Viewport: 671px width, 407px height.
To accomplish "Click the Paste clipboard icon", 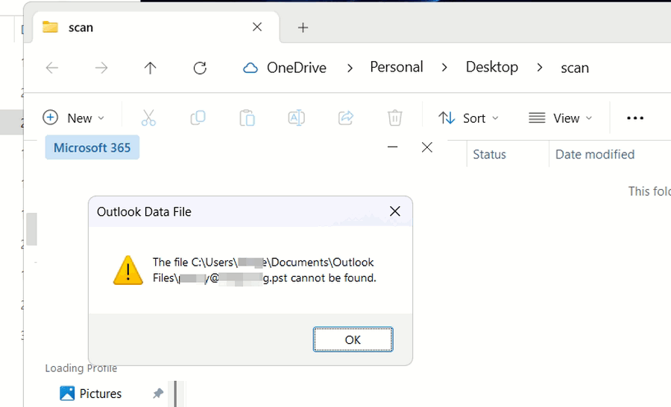I will (x=247, y=118).
